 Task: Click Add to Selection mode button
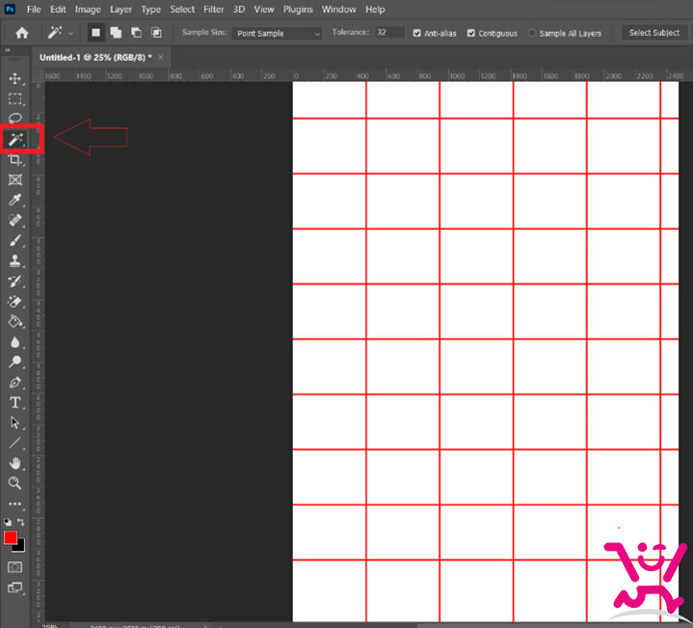pos(116,33)
